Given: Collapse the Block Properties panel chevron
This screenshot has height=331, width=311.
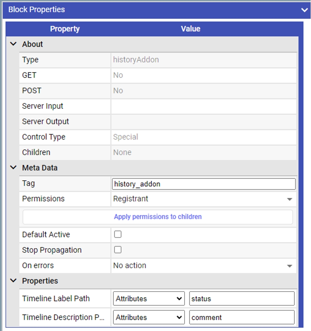Looking at the screenshot, I should pos(304,10).
